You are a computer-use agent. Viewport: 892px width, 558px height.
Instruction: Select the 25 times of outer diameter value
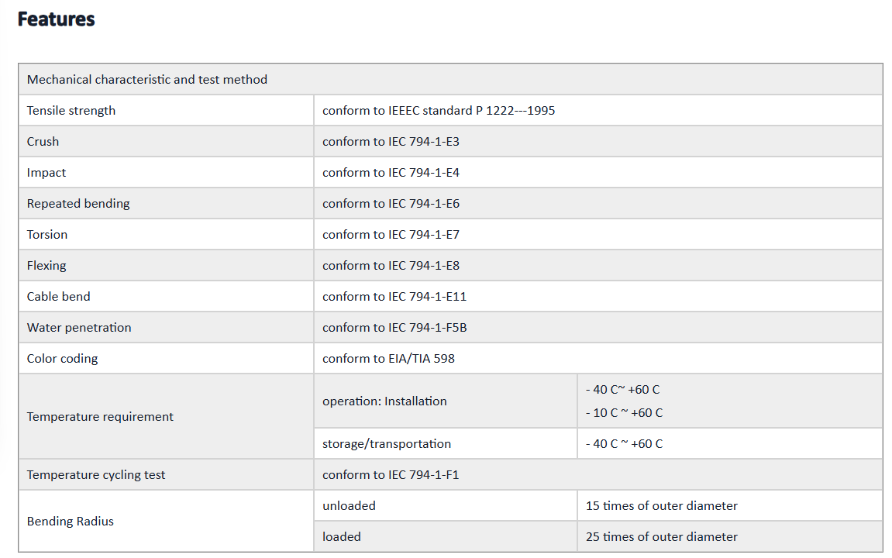point(662,536)
